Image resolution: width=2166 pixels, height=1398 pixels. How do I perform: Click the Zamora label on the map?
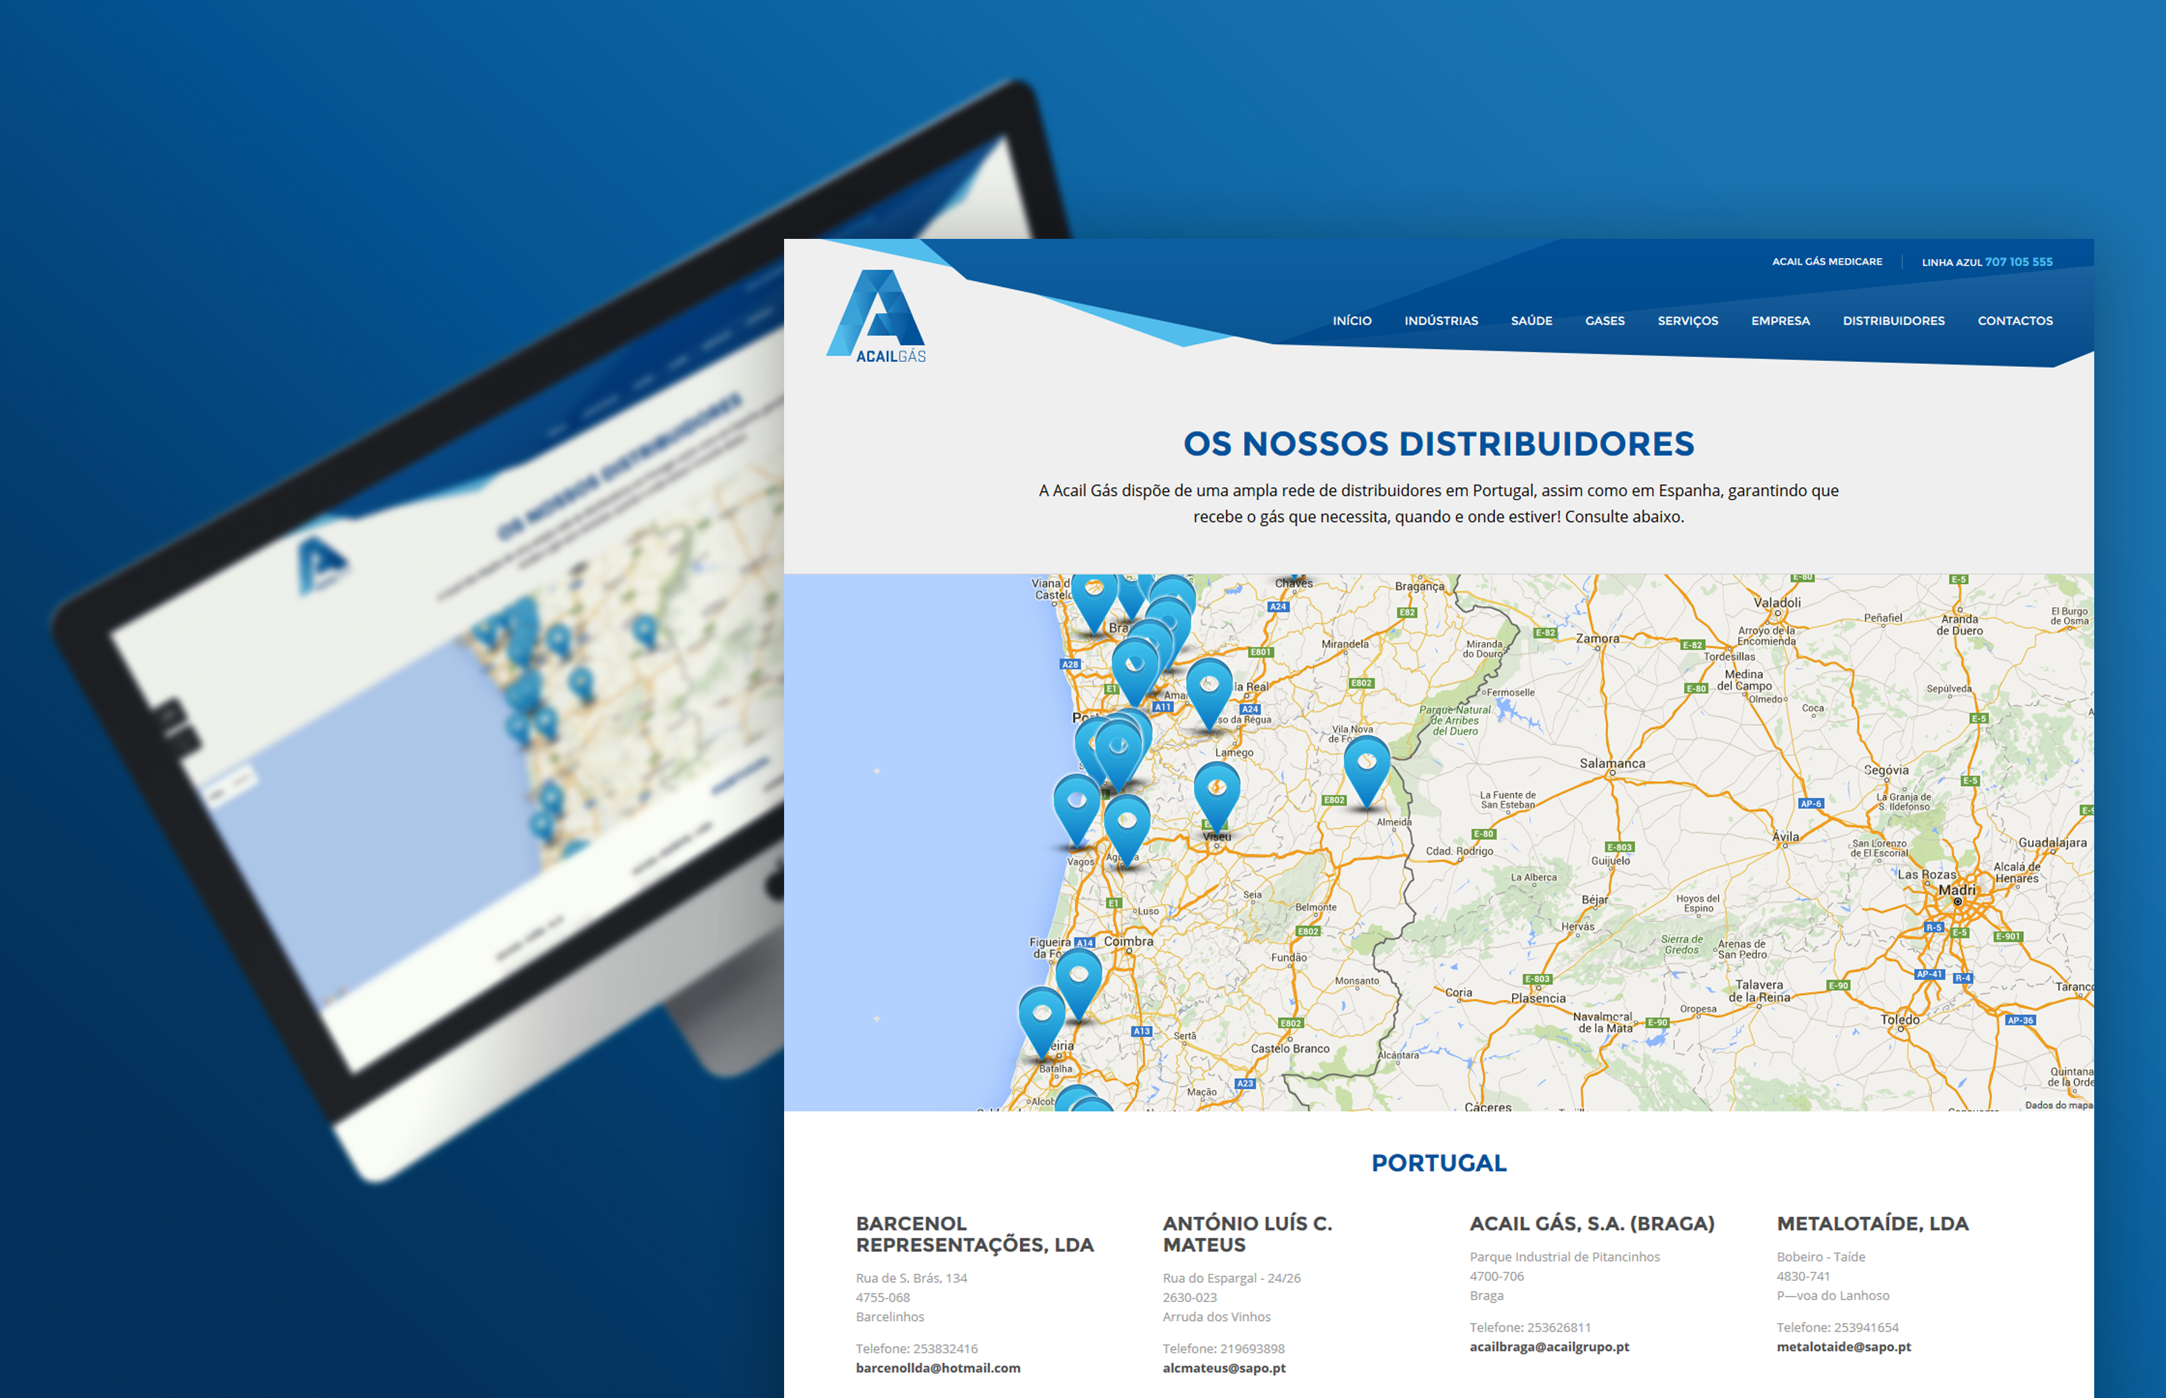pyautogui.click(x=1597, y=638)
